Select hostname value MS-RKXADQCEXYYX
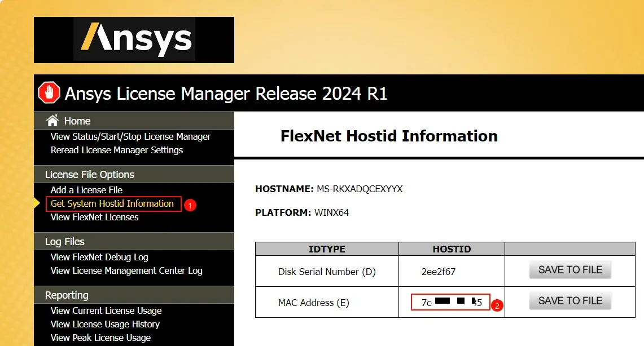 point(360,189)
